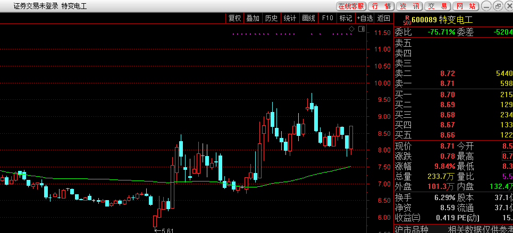Open F10 company information

(327, 18)
